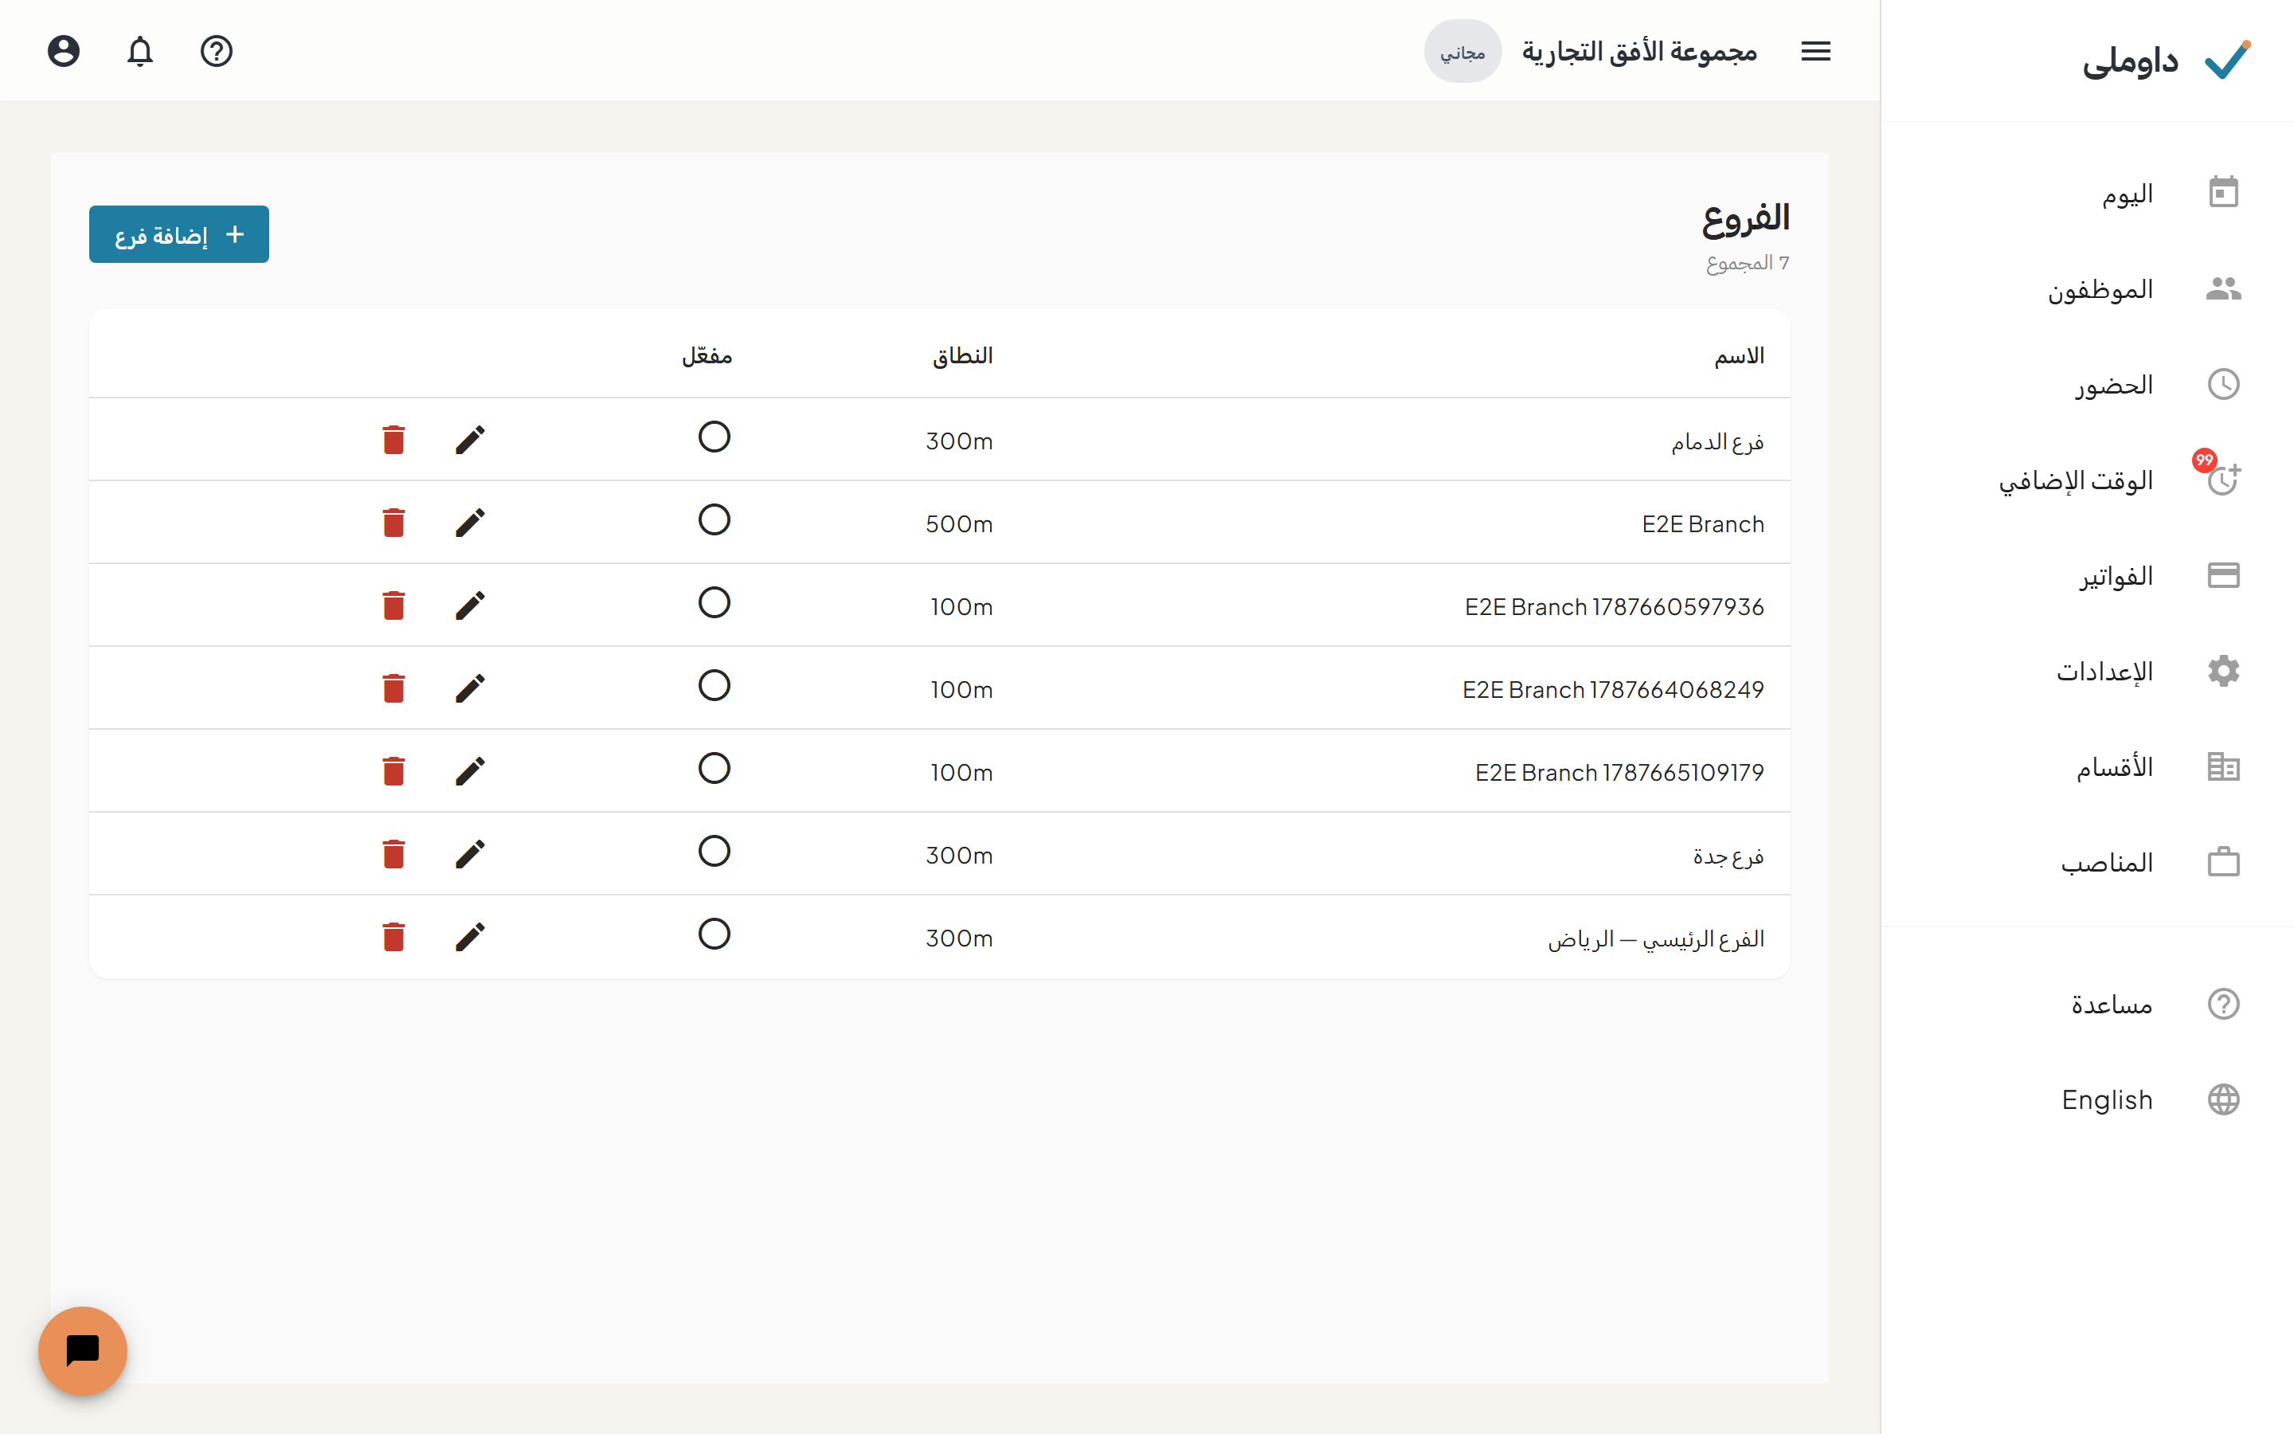Click the الموظفون people icon

point(2223,288)
